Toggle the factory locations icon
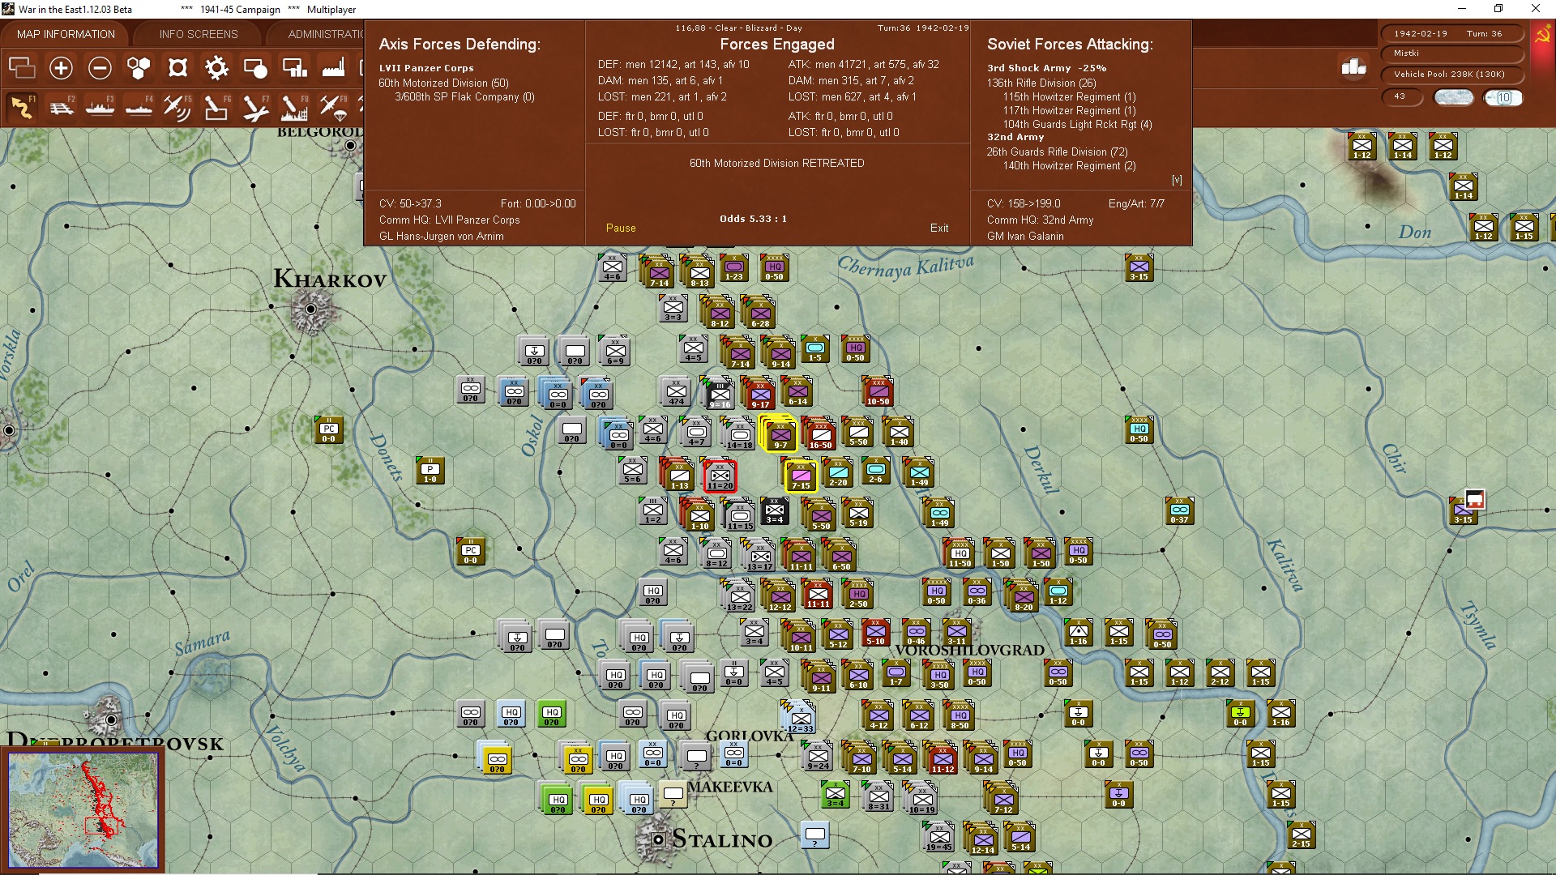Image resolution: width=1556 pixels, height=875 pixels. (333, 68)
